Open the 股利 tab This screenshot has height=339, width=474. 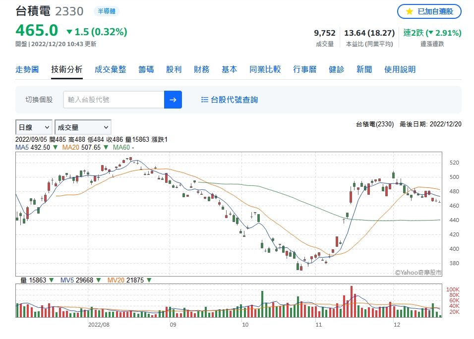174,69
